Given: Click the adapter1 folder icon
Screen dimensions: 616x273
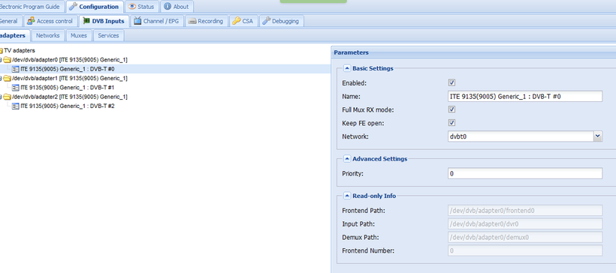Looking at the screenshot, I should 7,79.
